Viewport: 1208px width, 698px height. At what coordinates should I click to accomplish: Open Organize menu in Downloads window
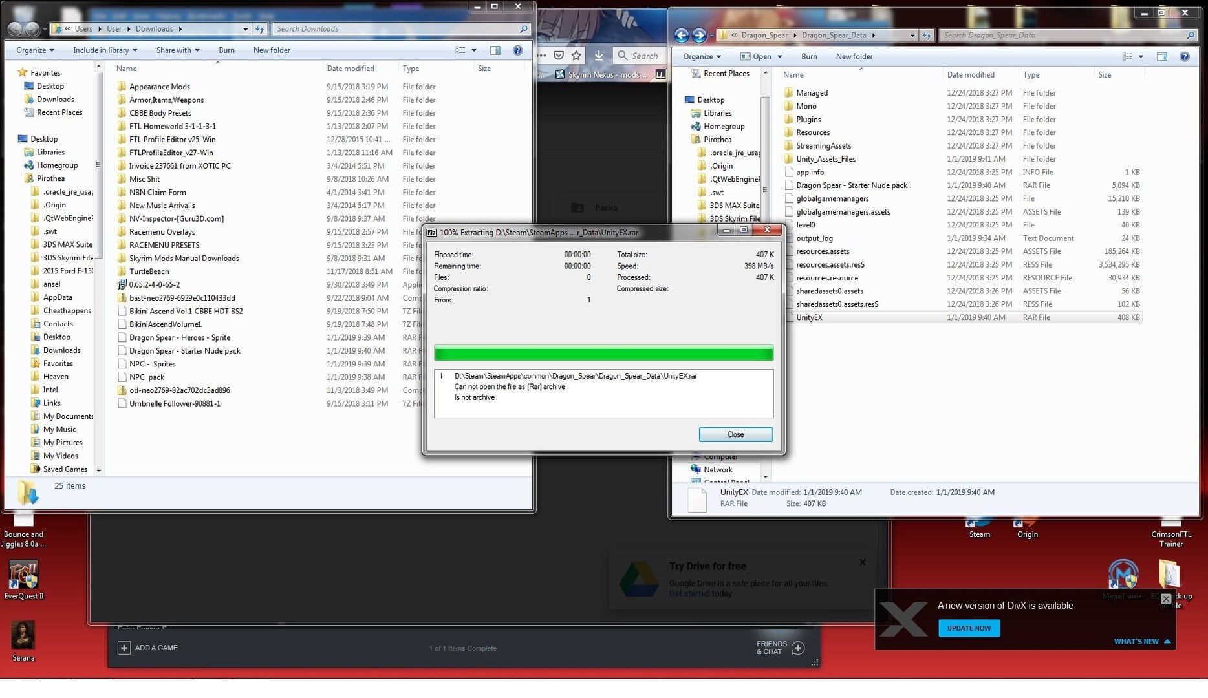click(35, 50)
